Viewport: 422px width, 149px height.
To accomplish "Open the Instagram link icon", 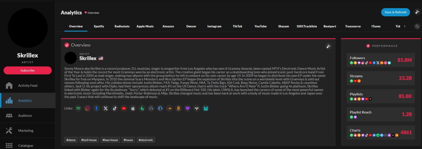I will 88,108.
